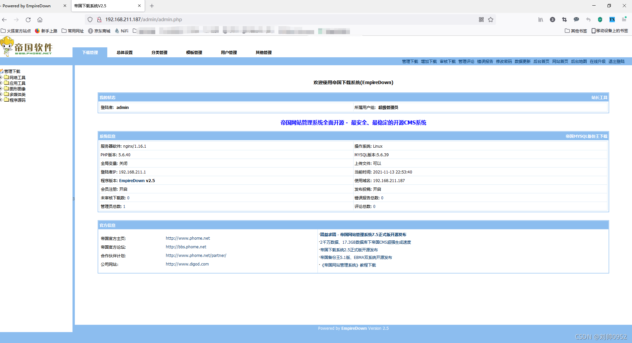Click the screenshot crop toolbar icon

564,20
